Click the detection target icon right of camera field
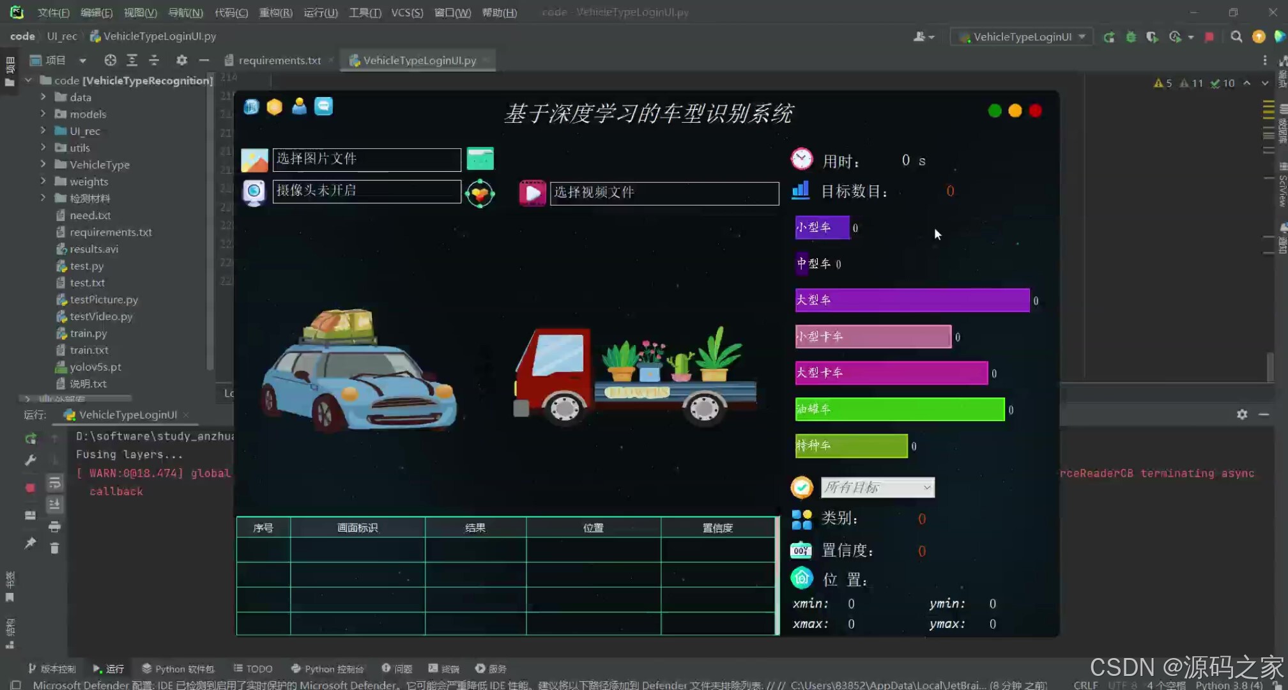 pyautogui.click(x=480, y=192)
